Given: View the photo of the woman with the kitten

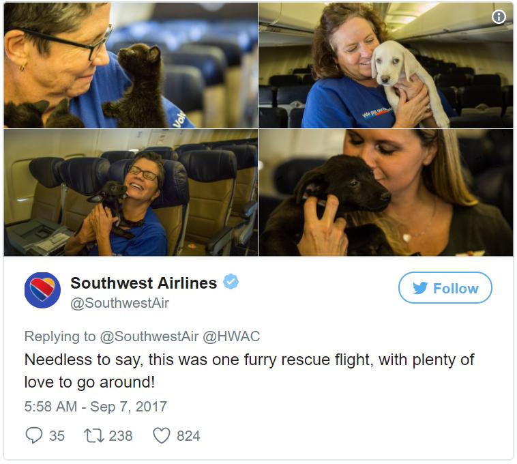Looking at the screenshot, I should [x=130, y=66].
